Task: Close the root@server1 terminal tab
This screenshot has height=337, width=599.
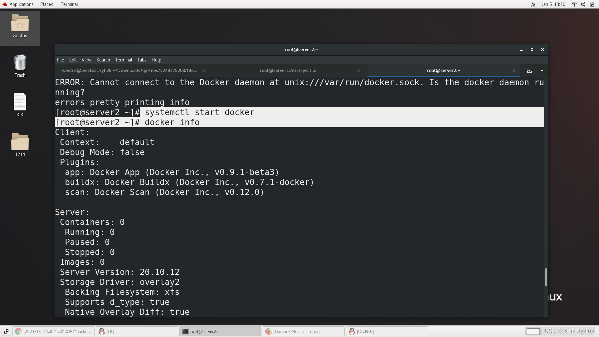Action: (358, 71)
